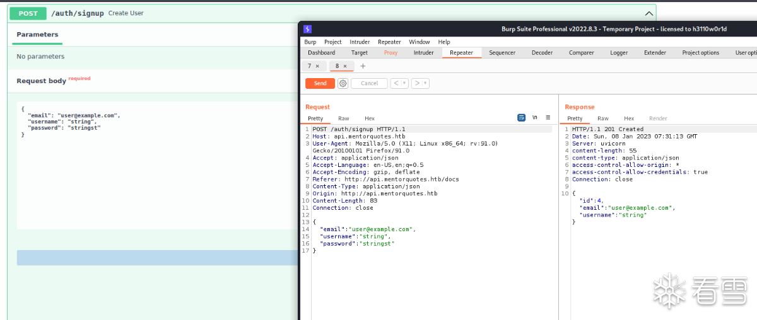Open the back history dropdown arrow
757x320 pixels.
point(404,83)
